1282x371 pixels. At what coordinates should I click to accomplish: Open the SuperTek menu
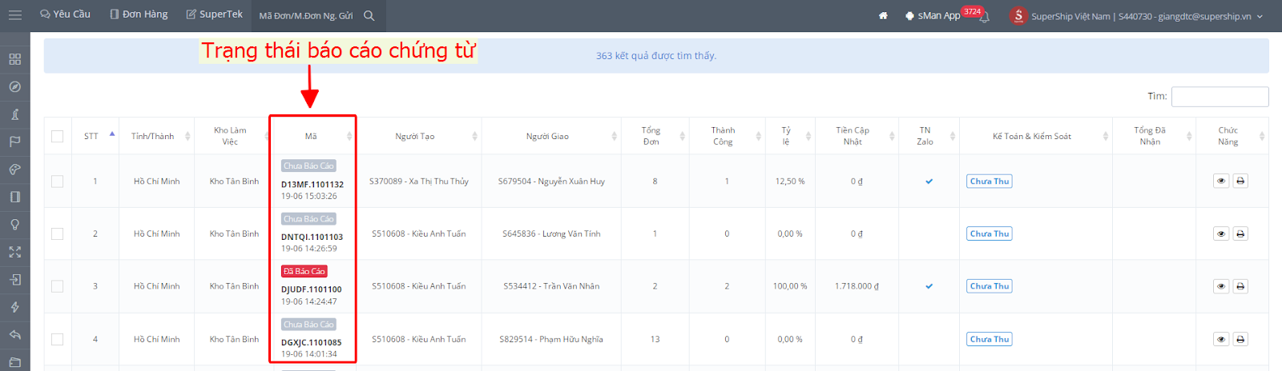pos(214,14)
